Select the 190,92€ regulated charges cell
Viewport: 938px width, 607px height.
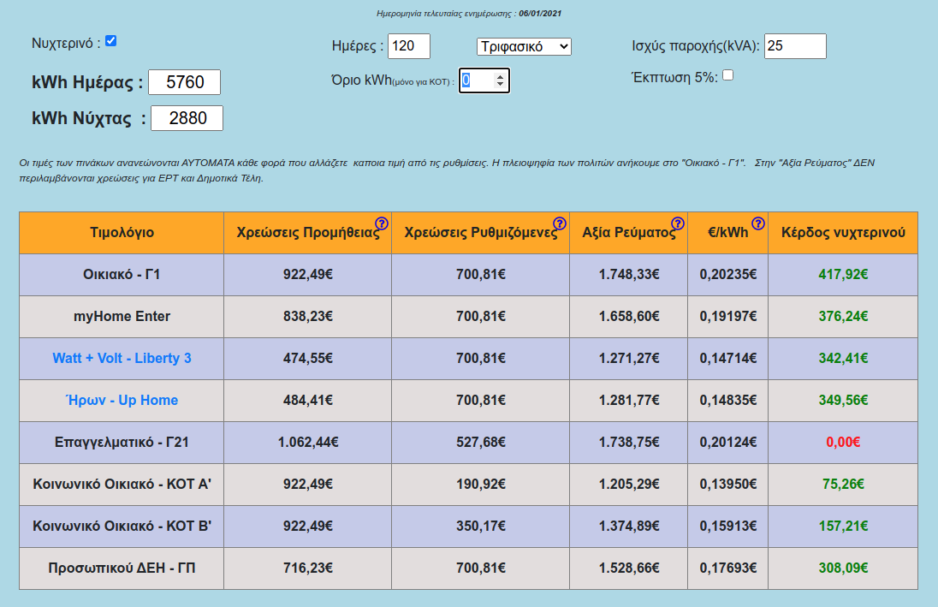point(481,484)
